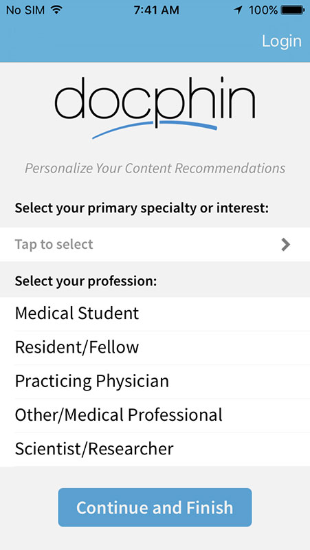Screen dimensions: 310x550
Task: Click the Select your profession heading
Action: point(85,281)
